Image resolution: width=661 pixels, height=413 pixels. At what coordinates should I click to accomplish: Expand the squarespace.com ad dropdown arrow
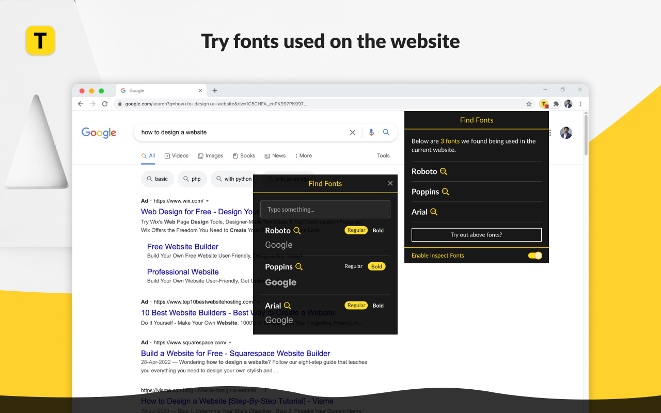click(x=230, y=342)
